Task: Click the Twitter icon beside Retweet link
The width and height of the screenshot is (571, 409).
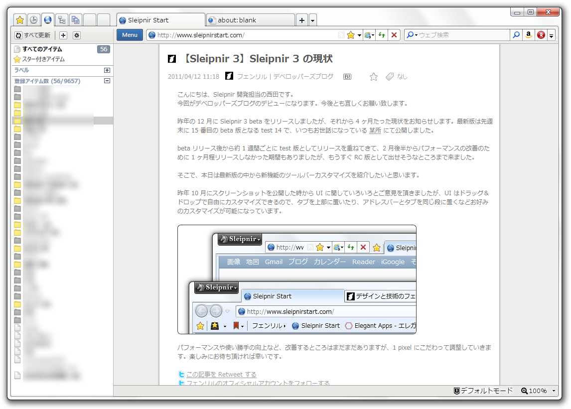Action: pyautogui.click(x=181, y=374)
